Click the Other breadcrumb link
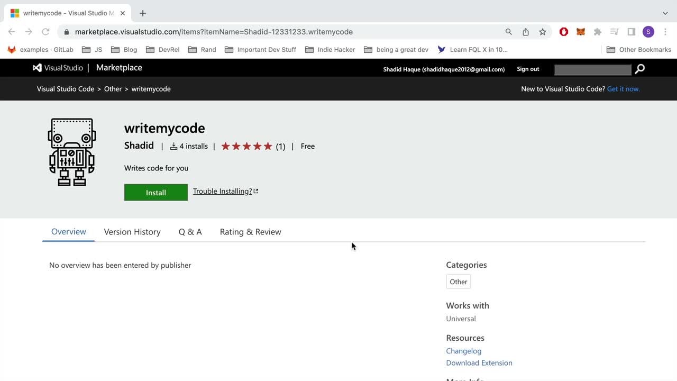The image size is (677, 381). (x=113, y=89)
